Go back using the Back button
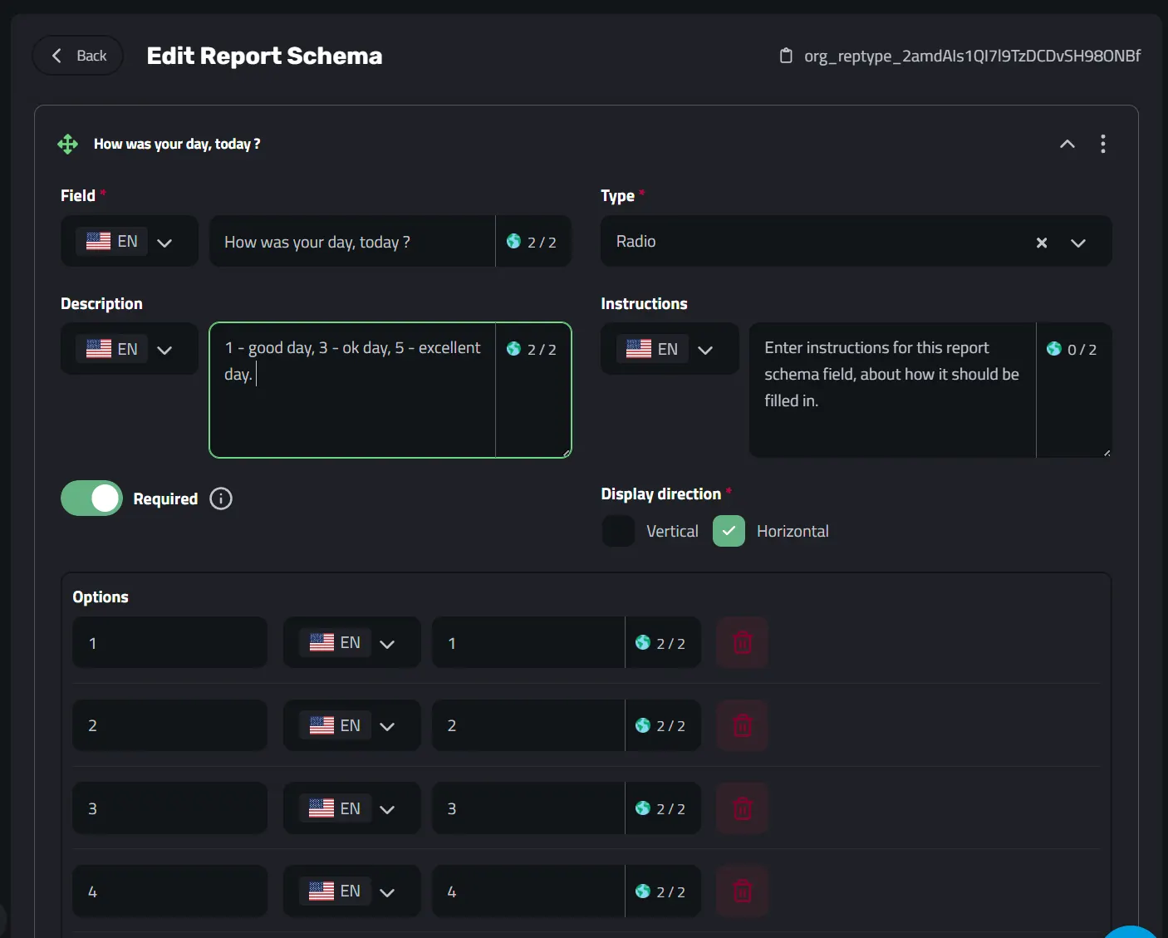Screen dimensions: 1168x938 [x=78, y=56]
